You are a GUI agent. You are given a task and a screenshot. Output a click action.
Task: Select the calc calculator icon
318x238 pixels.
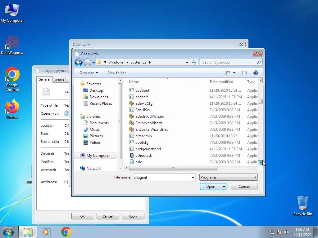coord(132,162)
